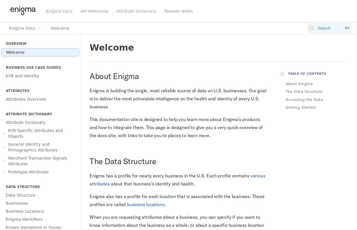Open API Reference tab
This screenshot has height=230, width=357.
point(94,11)
